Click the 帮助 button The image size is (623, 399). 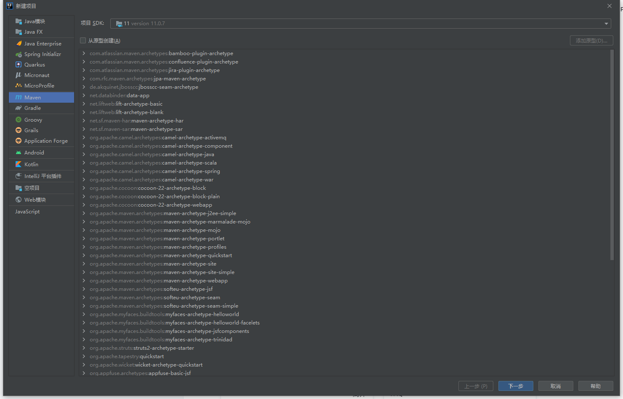pos(595,386)
